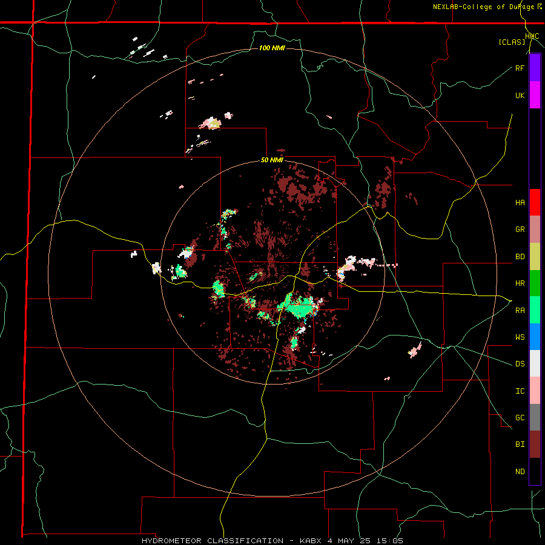Click the BI legend label text

pos(520,444)
